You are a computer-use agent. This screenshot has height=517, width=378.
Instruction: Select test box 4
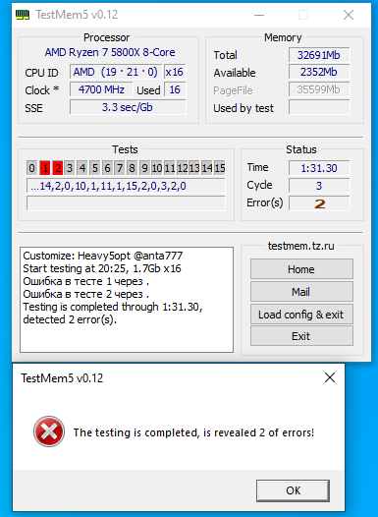click(x=82, y=168)
